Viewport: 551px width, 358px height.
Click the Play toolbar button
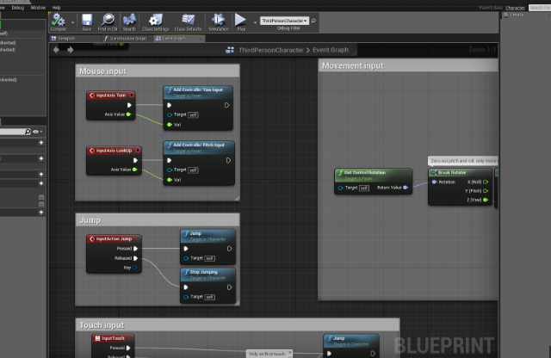point(241,22)
